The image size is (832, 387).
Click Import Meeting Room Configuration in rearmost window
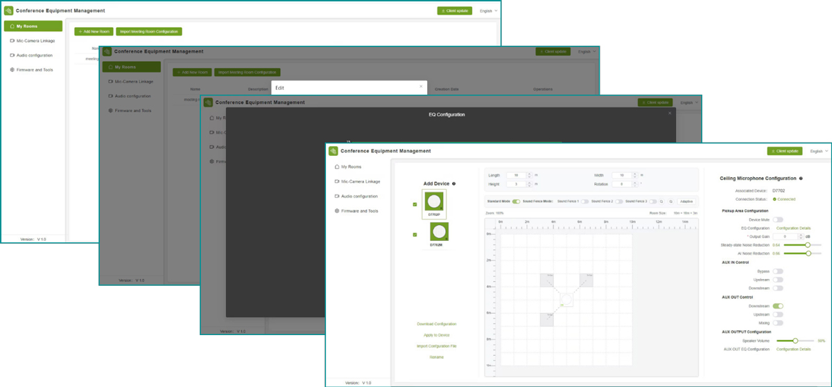coord(149,32)
